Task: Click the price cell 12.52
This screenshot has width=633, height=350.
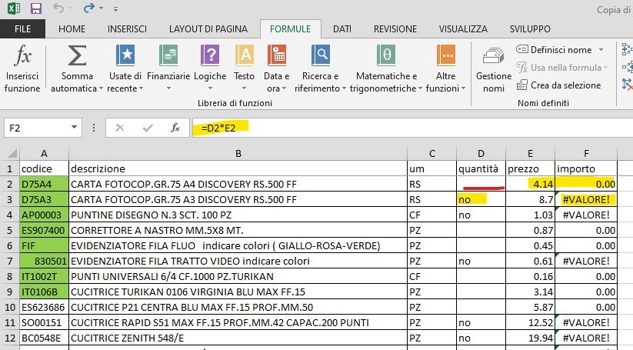Action: coord(531,322)
